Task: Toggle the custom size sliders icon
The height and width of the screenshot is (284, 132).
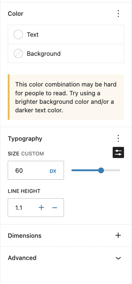Action: pyautogui.click(x=118, y=152)
